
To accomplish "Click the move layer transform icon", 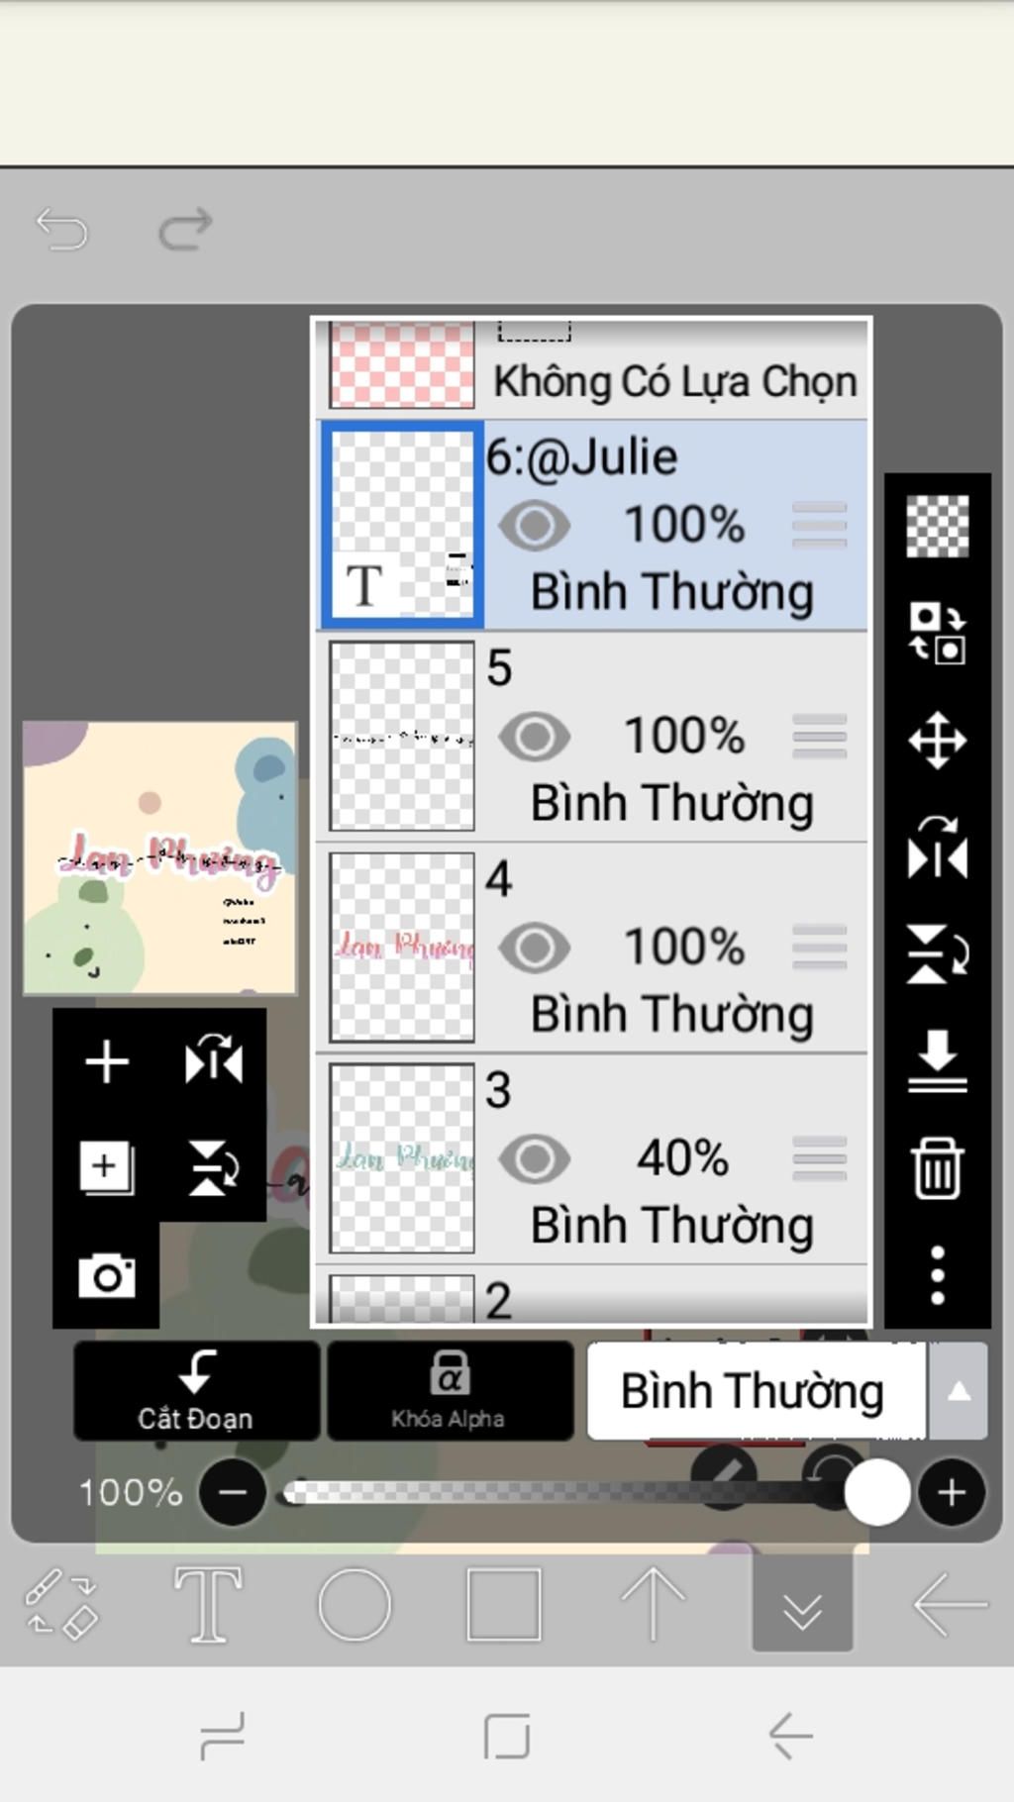I will pyautogui.click(x=937, y=740).
